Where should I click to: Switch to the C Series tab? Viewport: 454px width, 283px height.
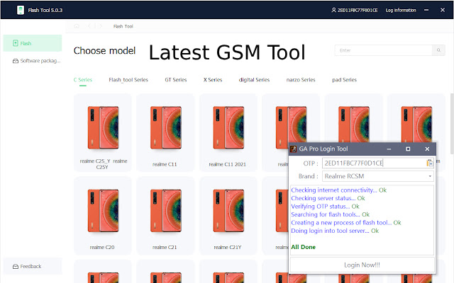tap(83, 80)
